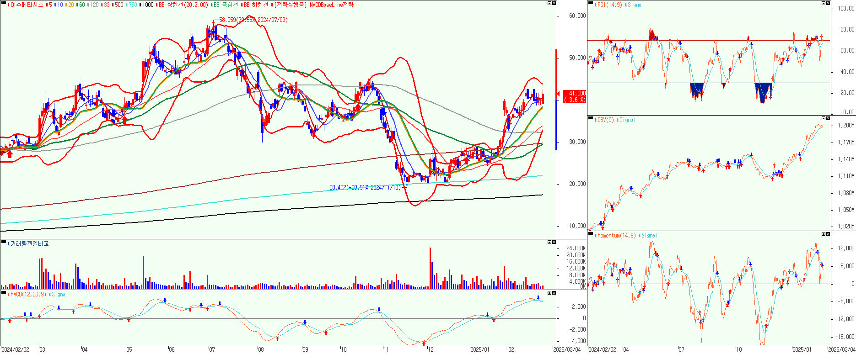Select the 120-day moving average legend
Viewport: 856px width, 354px height.
(93, 5)
